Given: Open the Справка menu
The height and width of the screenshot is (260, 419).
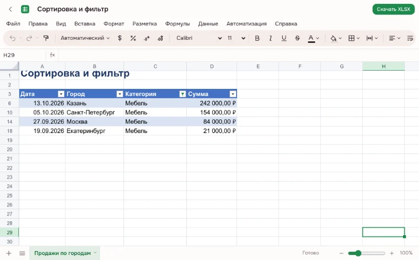Looking at the screenshot, I should (x=286, y=24).
